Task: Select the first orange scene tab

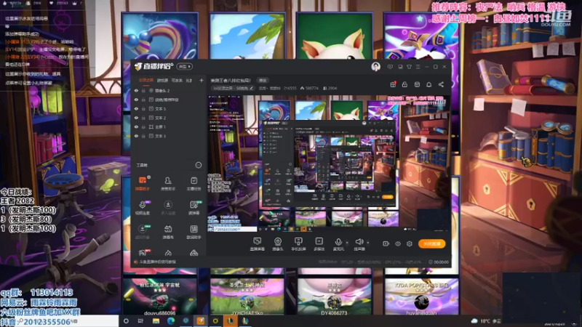Action: [x=146, y=80]
